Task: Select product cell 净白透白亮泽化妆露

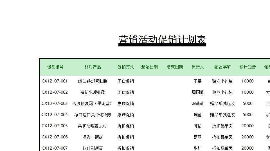Action: [93, 115]
